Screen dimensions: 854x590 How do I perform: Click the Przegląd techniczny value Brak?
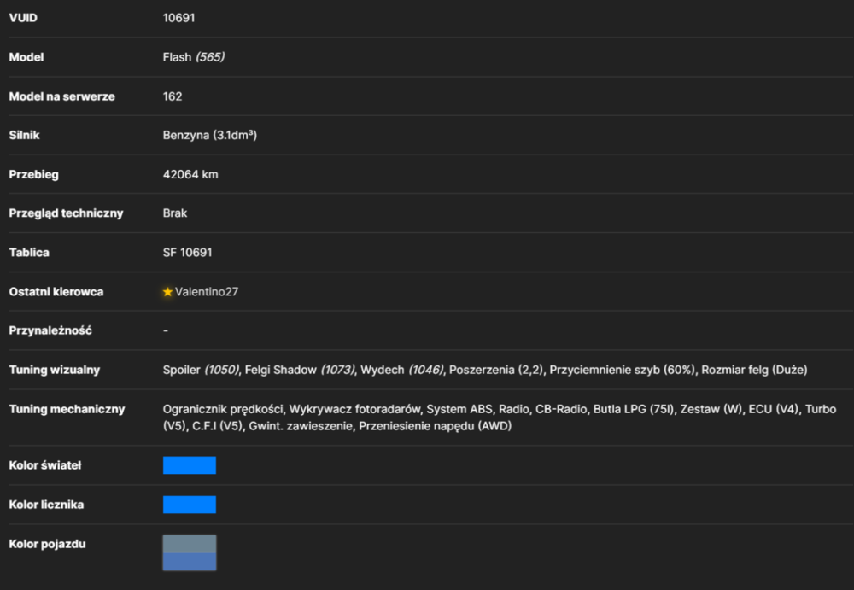coord(175,213)
